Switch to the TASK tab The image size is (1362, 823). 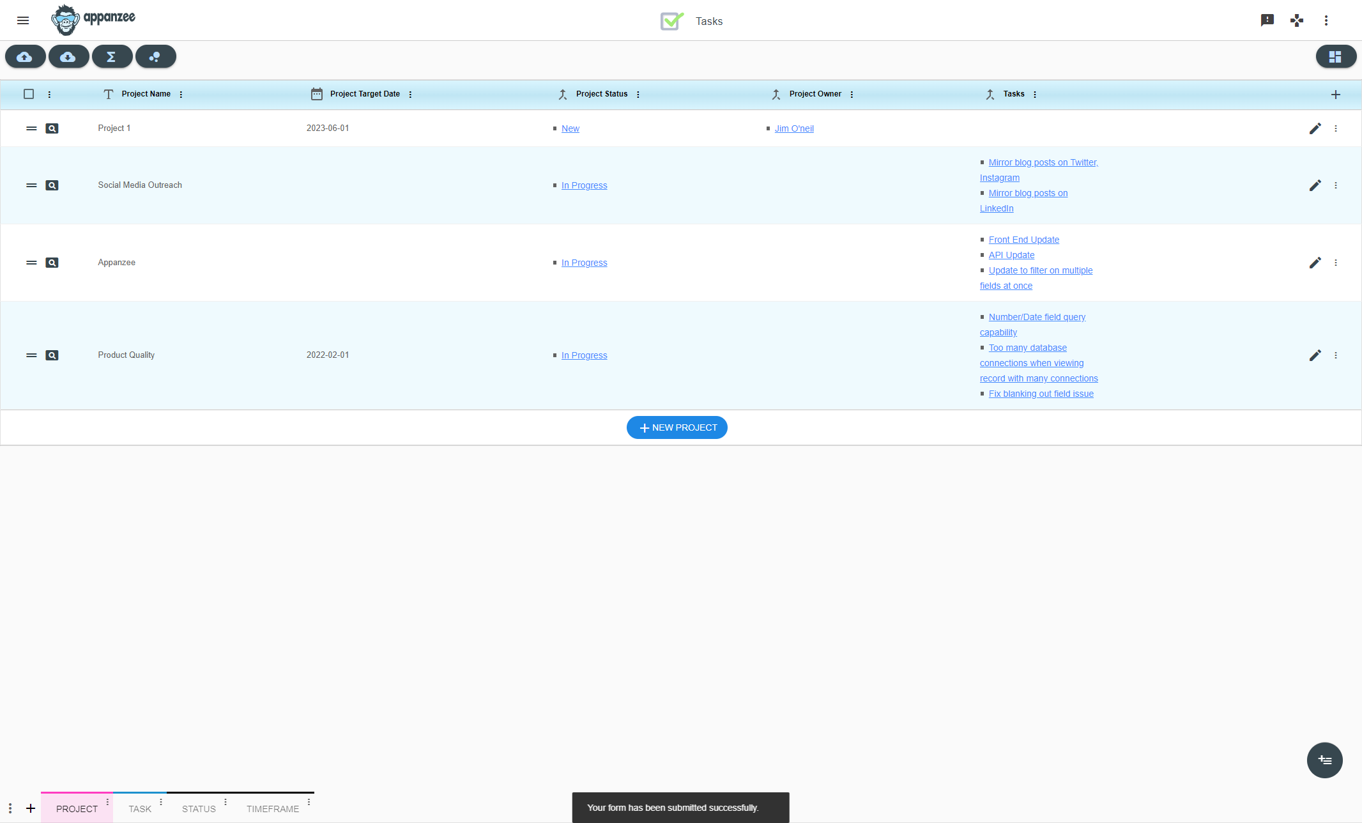click(x=140, y=808)
